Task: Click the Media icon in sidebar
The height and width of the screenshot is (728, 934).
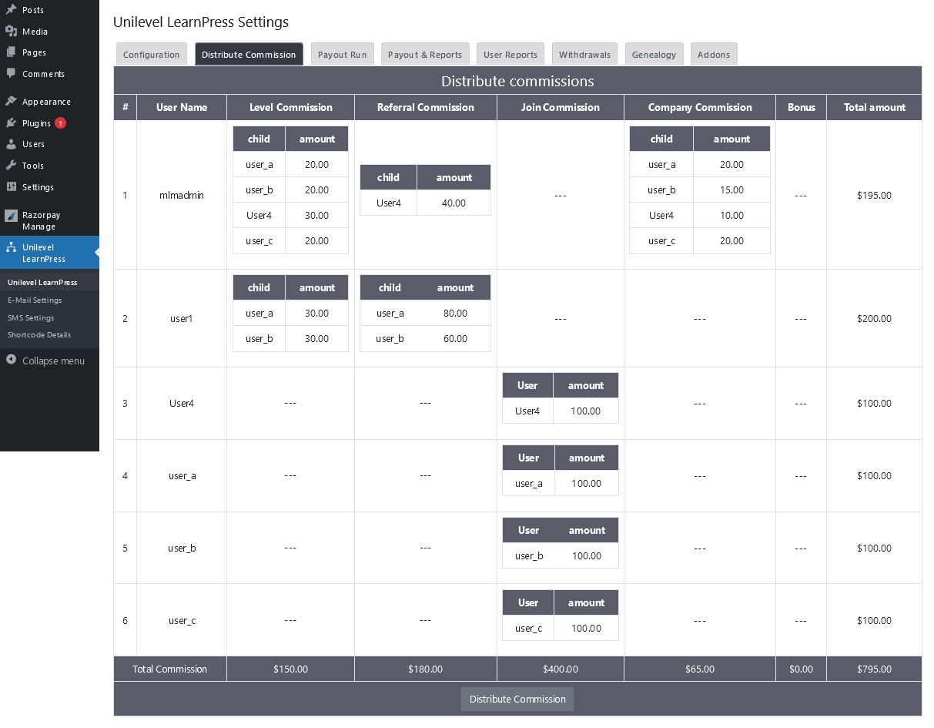Action: coord(11,32)
